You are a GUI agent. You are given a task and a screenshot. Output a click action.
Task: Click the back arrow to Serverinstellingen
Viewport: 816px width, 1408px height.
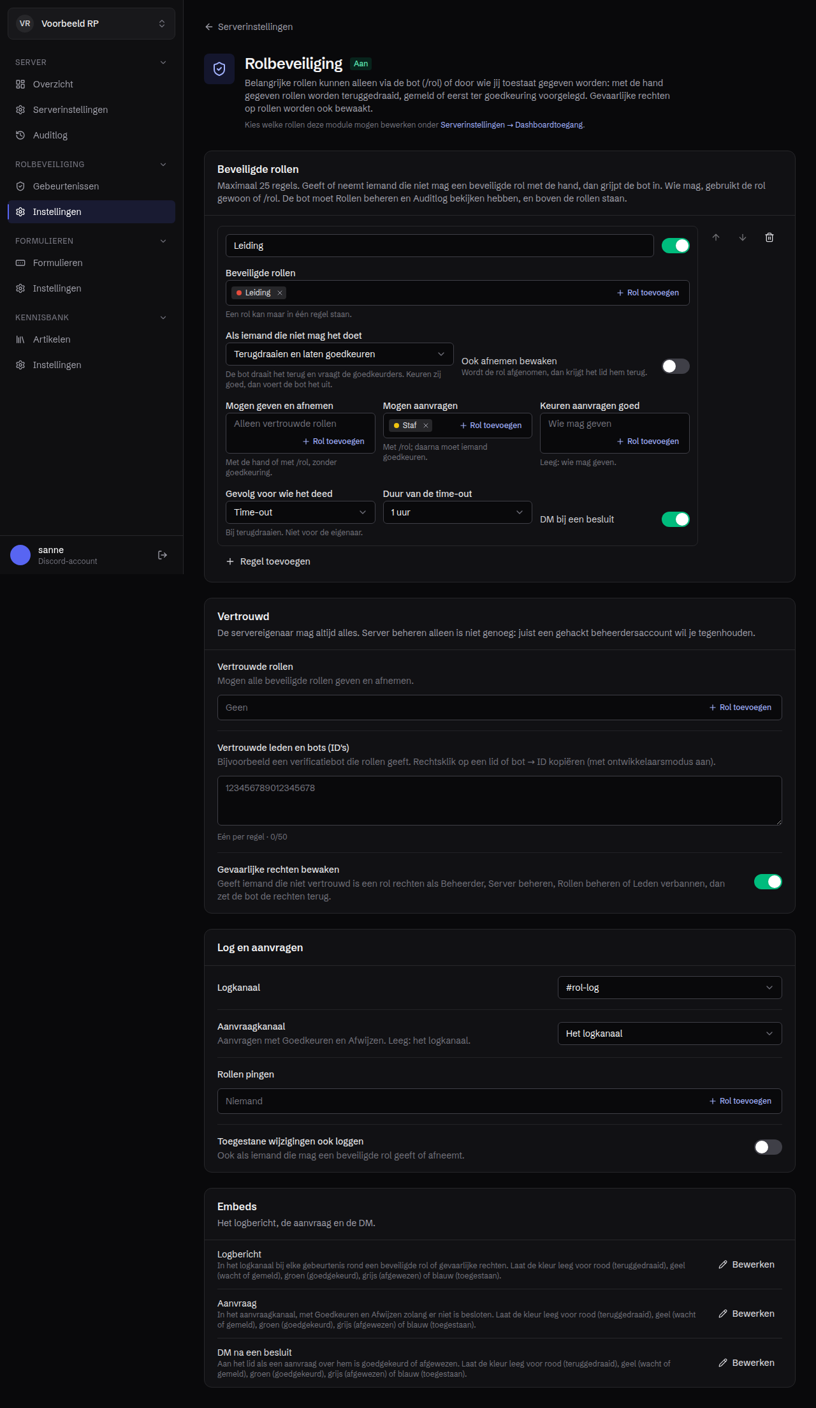208,27
